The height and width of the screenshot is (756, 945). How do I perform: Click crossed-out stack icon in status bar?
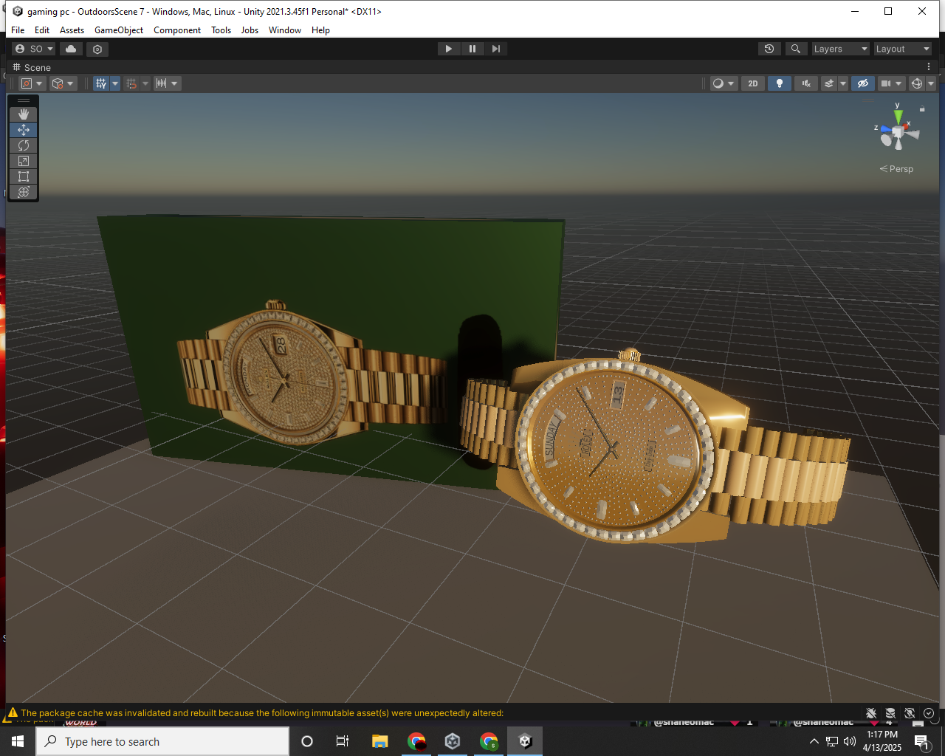pos(890,713)
